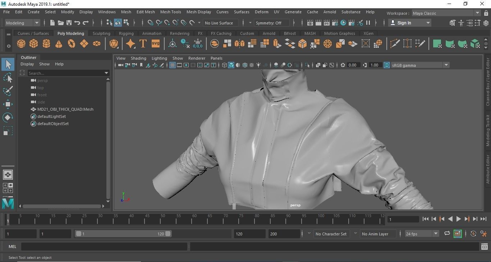Open the No Anim Layer dropdown
The height and width of the screenshot is (262, 491).
(377, 234)
